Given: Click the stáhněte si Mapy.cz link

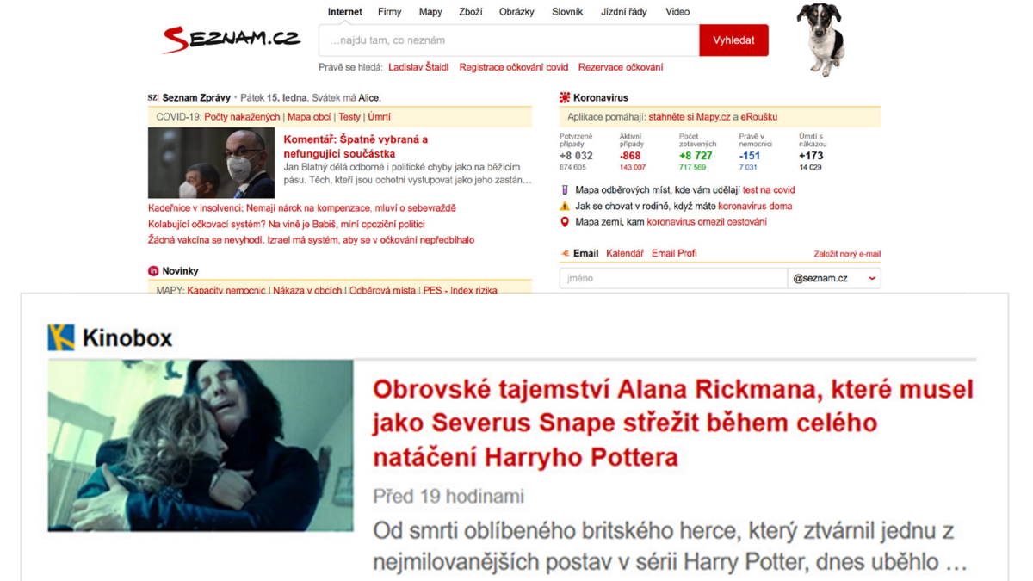Looking at the screenshot, I should pos(690,117).
